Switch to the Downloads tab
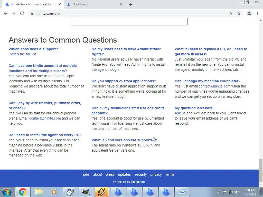Image resolution: width=263 pixels, height=197 pixels. (94, 5)
